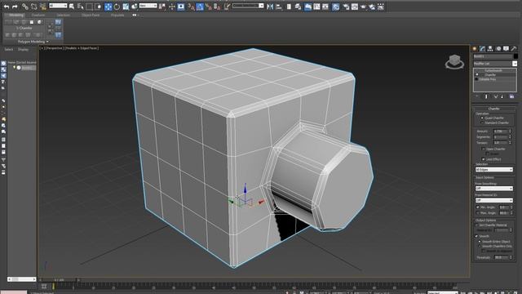Activate the Unlink Selection tool

pyautogui.click(x=34, y=7)
